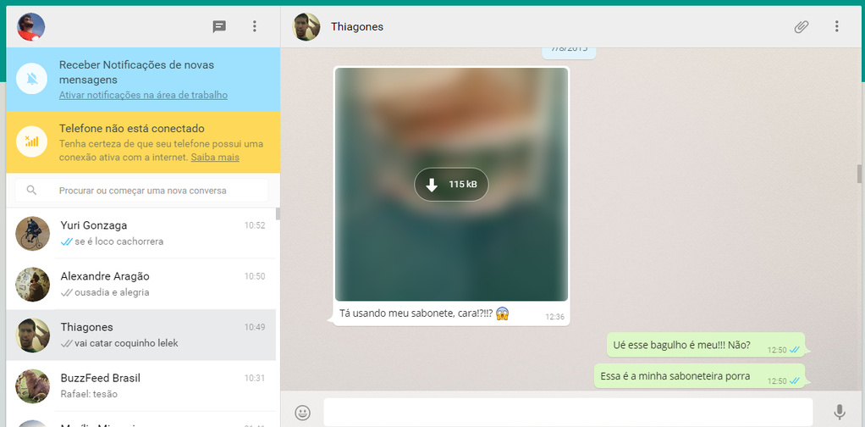The width and height of the screenshot is (865, 427).
Task: Record a voice message with microphone icon
Action: [x=839, y=413]
